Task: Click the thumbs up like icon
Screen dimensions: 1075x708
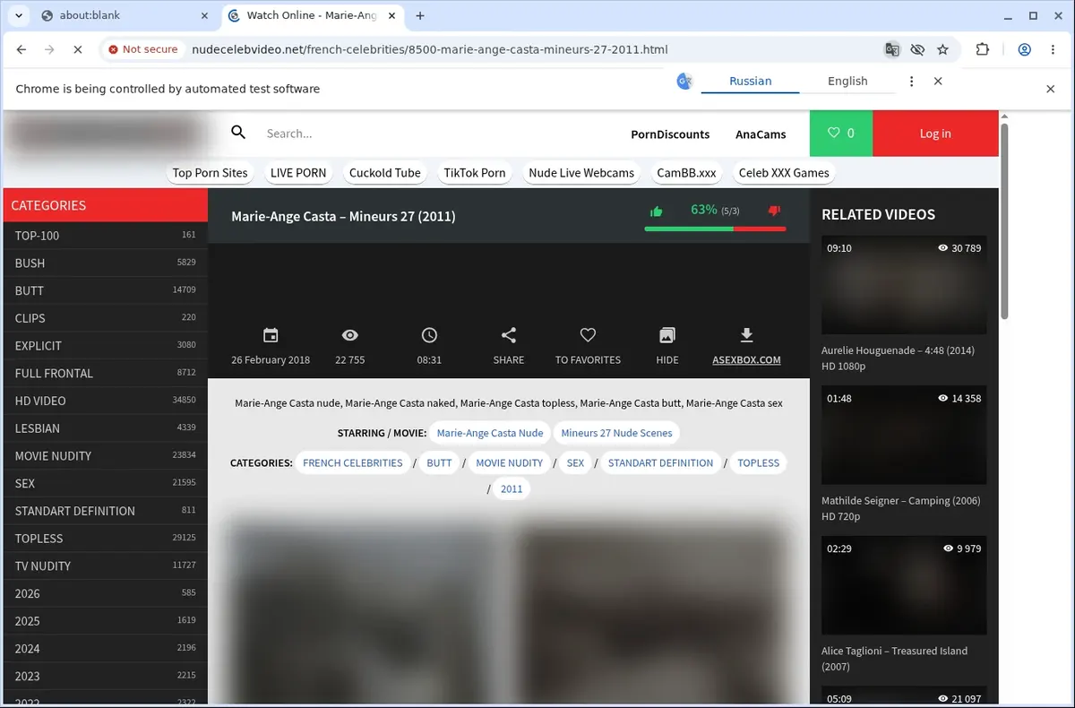Action: point(657,212)
